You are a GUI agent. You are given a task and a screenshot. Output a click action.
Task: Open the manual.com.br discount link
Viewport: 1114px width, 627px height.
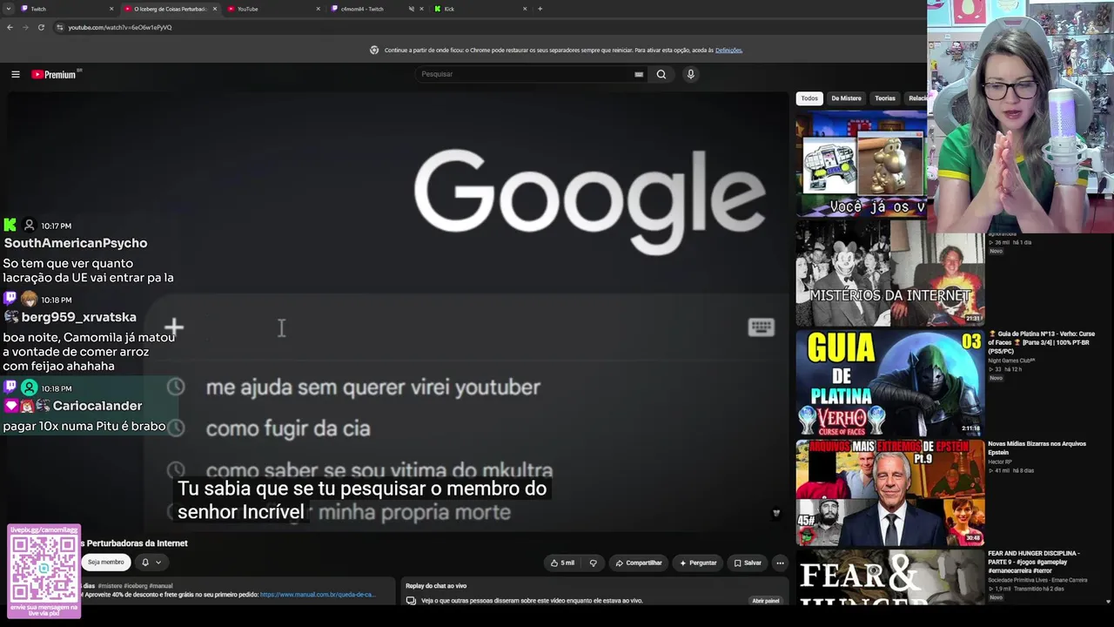pyautogui.click(x=318, y=595)
